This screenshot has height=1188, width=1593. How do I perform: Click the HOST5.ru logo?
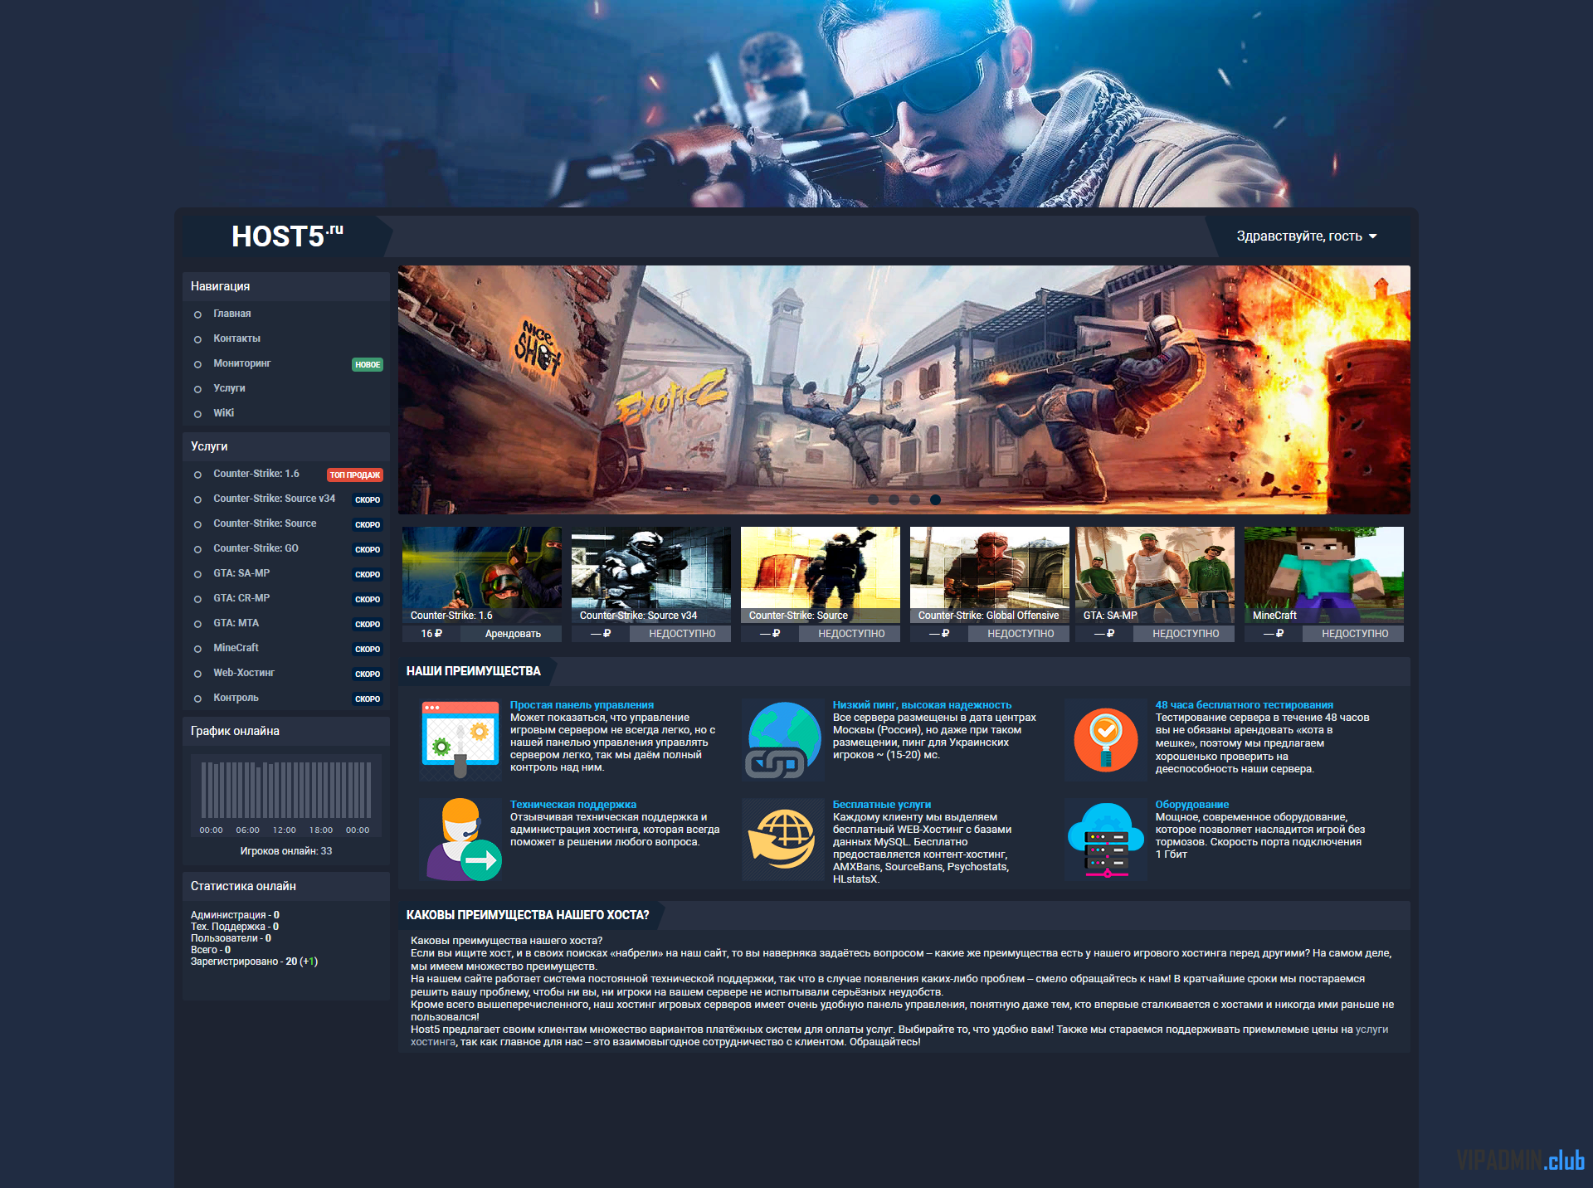point(286,236)
